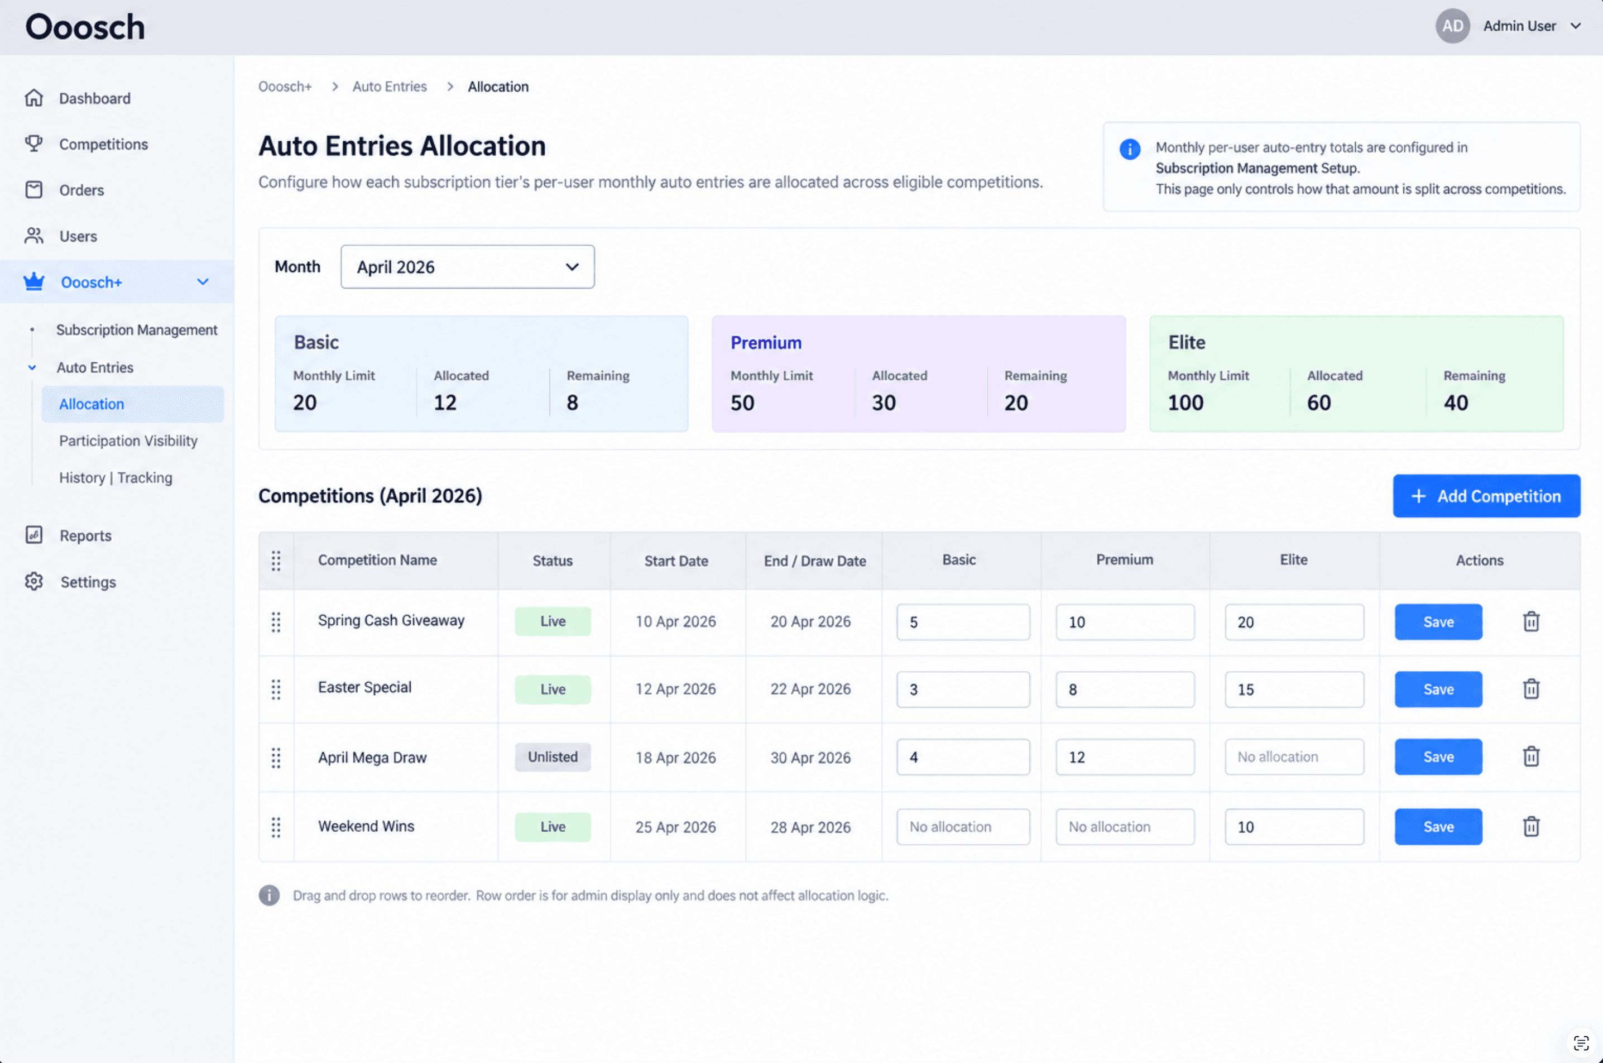
Task: Click trash icon for April Mega Draw
Action: coord(1531,756)
